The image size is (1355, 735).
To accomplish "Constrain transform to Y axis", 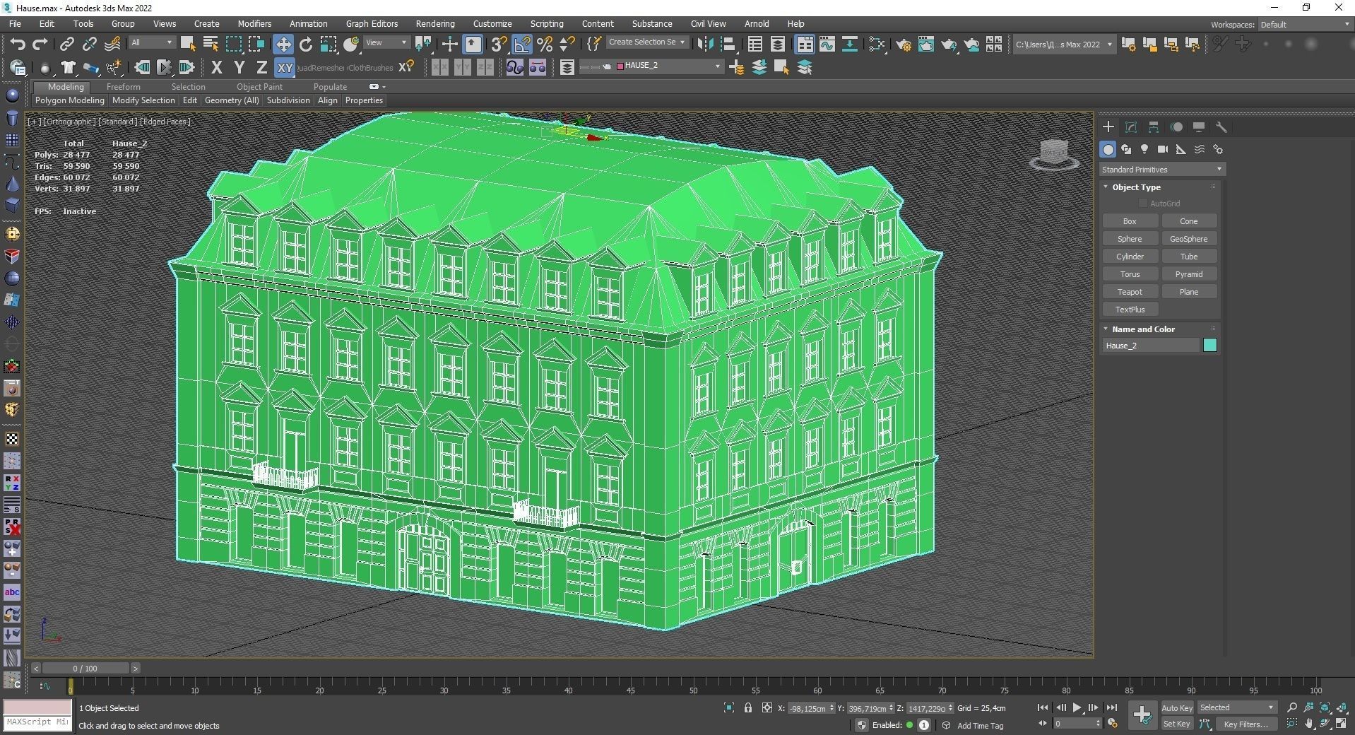I will click(239, 68).
